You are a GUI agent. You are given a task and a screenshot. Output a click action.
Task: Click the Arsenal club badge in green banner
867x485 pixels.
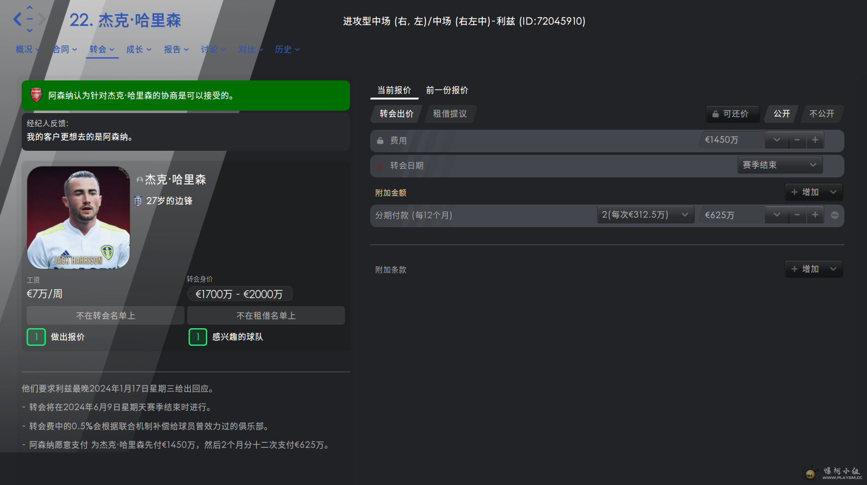pyautogui.click(x=36, y=95)
